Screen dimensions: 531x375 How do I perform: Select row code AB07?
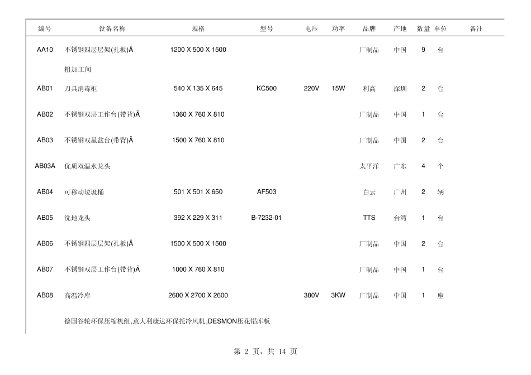coord(45,270)
